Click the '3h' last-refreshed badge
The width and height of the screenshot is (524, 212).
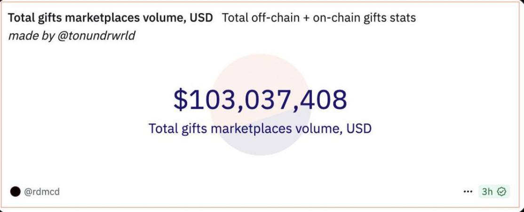tap(494, 192)
